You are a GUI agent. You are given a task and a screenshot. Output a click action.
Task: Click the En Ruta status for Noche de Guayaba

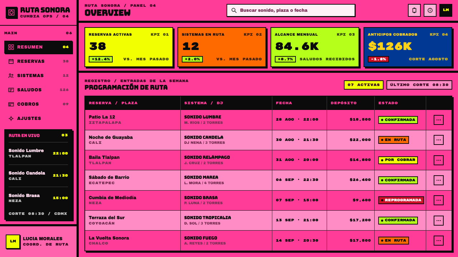(394, 140)
